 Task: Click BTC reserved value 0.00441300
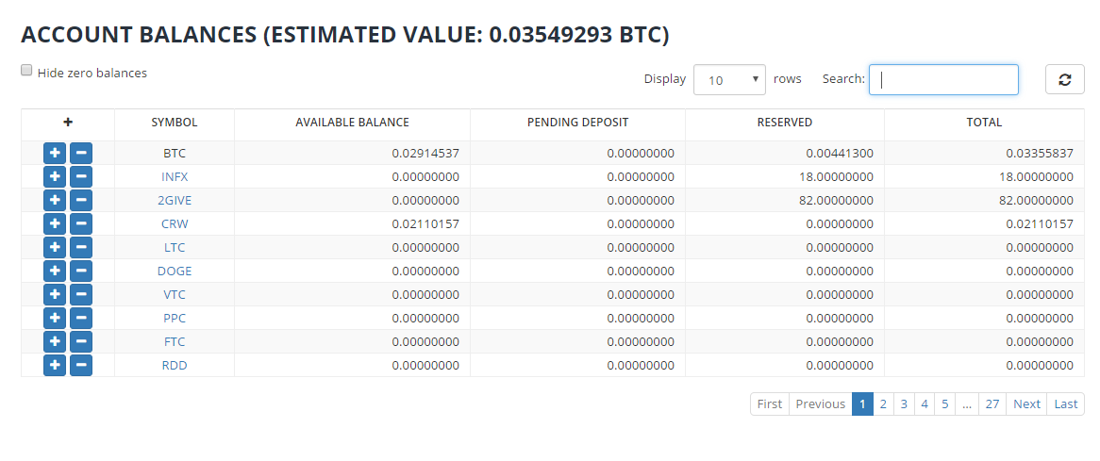(840, 154)
